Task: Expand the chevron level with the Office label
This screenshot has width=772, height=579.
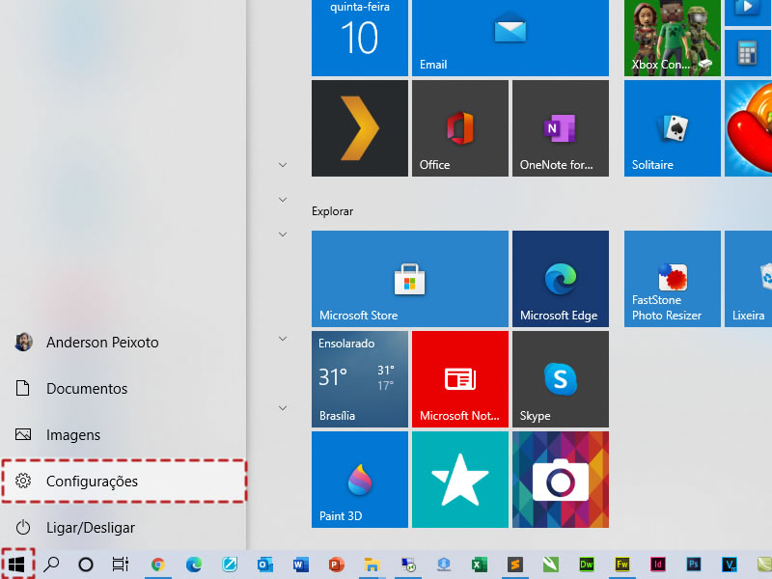Action: 283,165
